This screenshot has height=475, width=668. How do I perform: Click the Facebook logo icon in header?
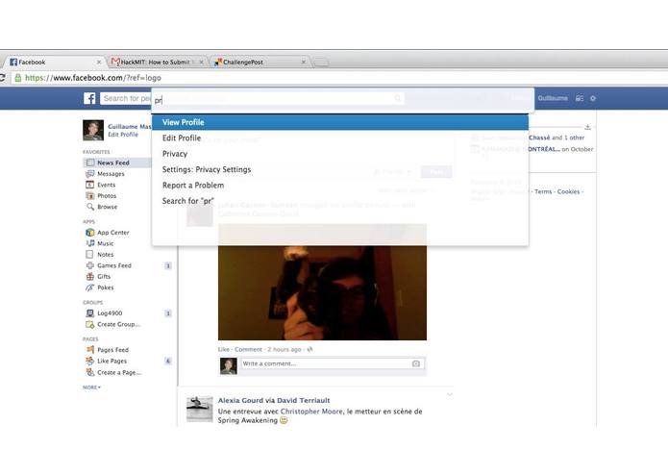coord(89,98)
